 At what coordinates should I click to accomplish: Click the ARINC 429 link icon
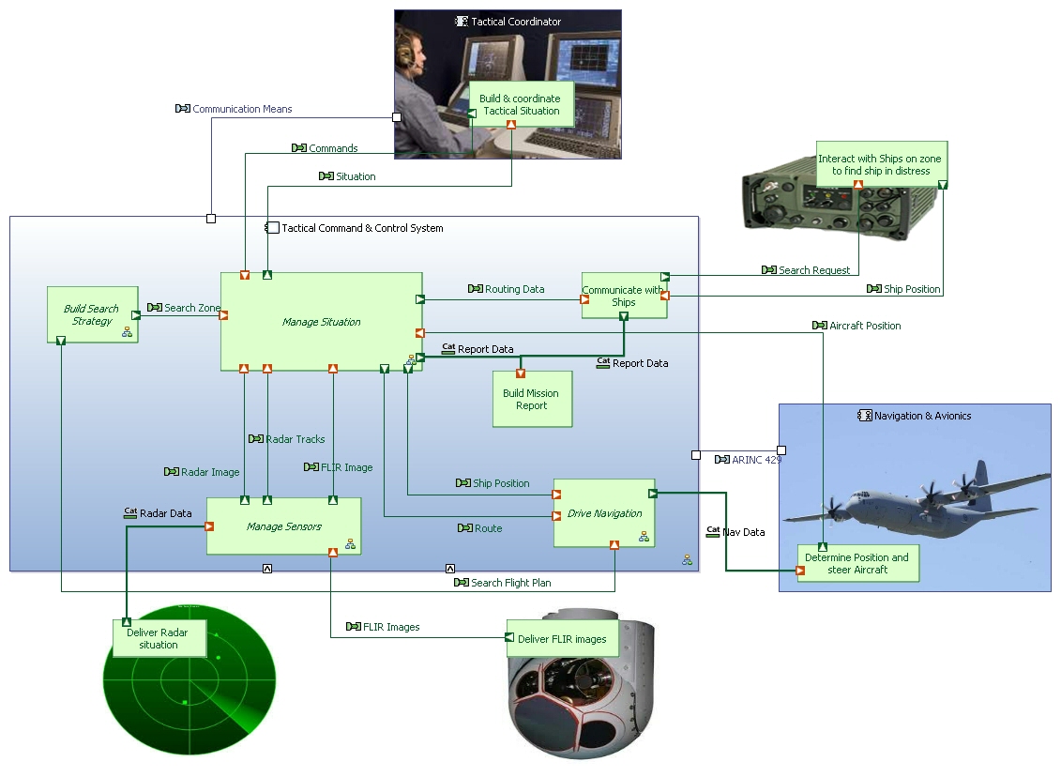click(x=722, y=460)
